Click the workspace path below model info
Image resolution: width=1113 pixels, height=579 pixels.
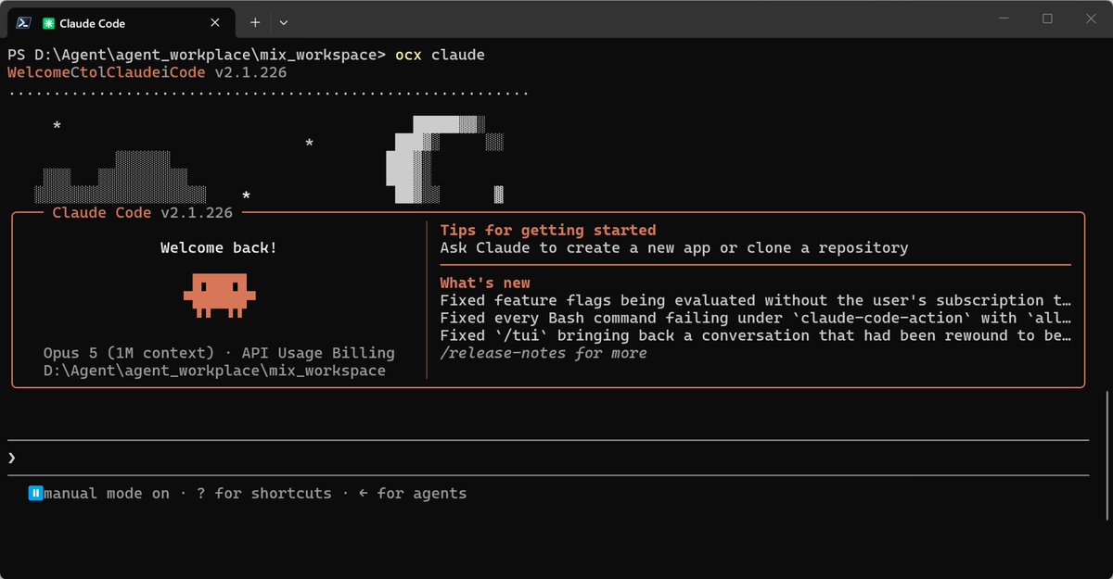tap(214, 371)
